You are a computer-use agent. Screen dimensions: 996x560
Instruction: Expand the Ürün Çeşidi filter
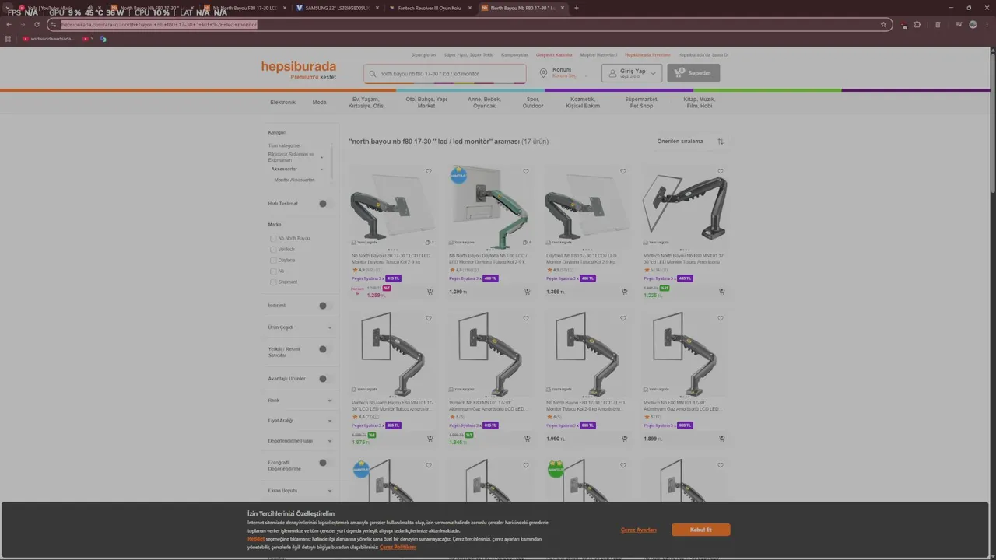pos(329,327)
